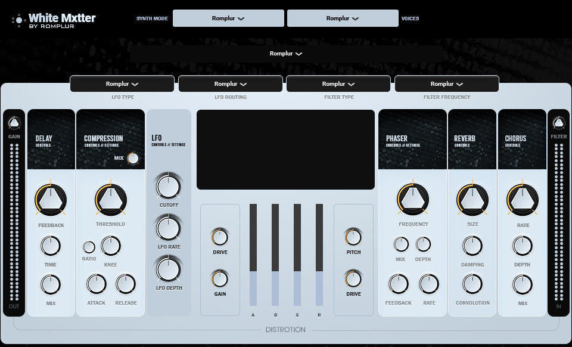Click the Release (R) envelope slider
Screen dimensions: 572x347
(319, 255)
